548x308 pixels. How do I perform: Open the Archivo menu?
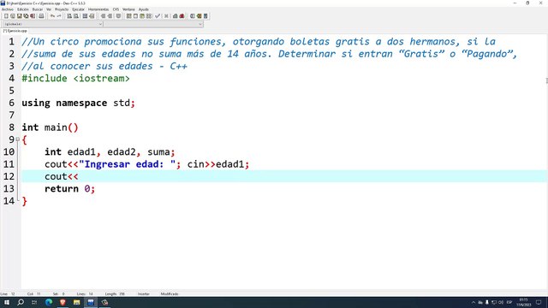pyautogui.click(x=8, y=9)
